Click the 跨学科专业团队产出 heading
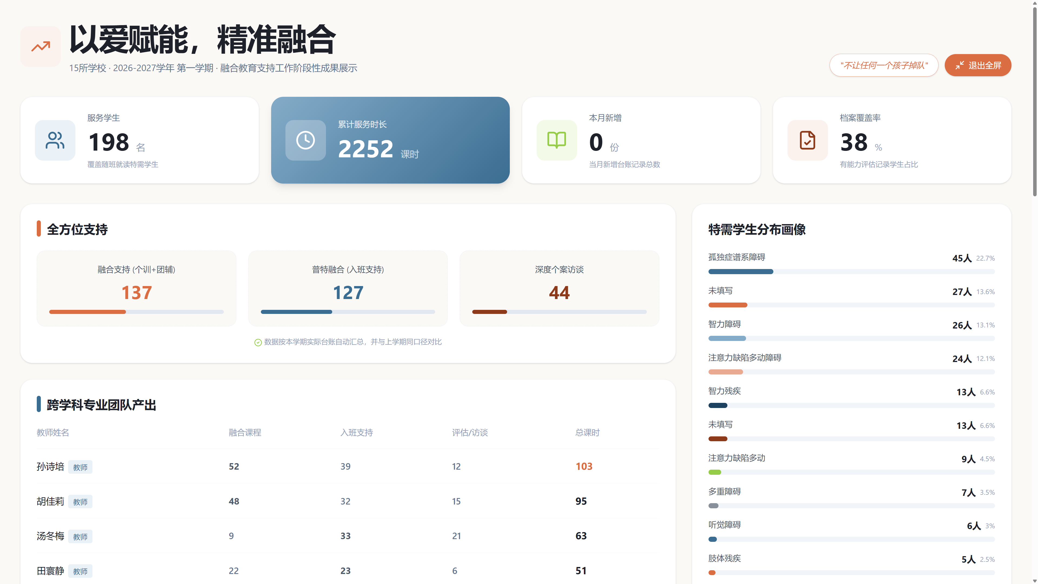The width and height of the screenshot is (1038, 584). (101, 405)
